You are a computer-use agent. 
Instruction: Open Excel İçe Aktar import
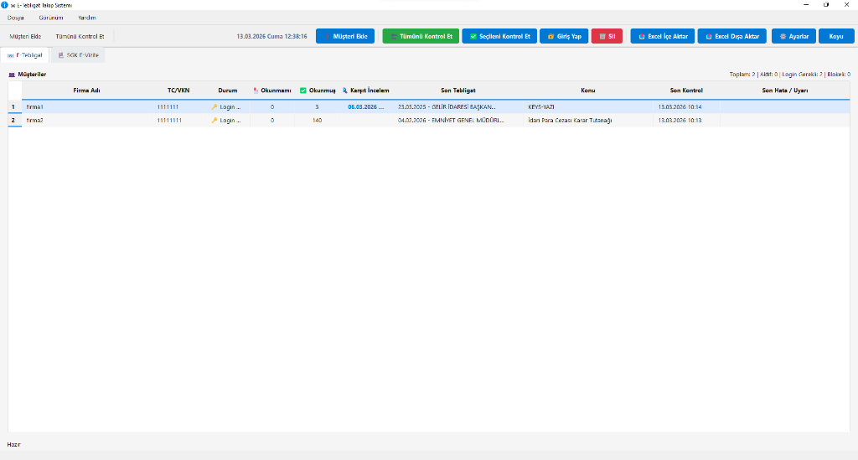[x=662, y=36]
